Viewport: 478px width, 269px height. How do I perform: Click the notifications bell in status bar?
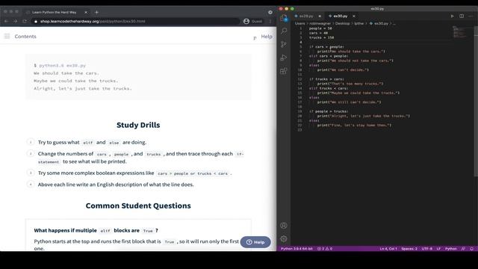(471, 249)
